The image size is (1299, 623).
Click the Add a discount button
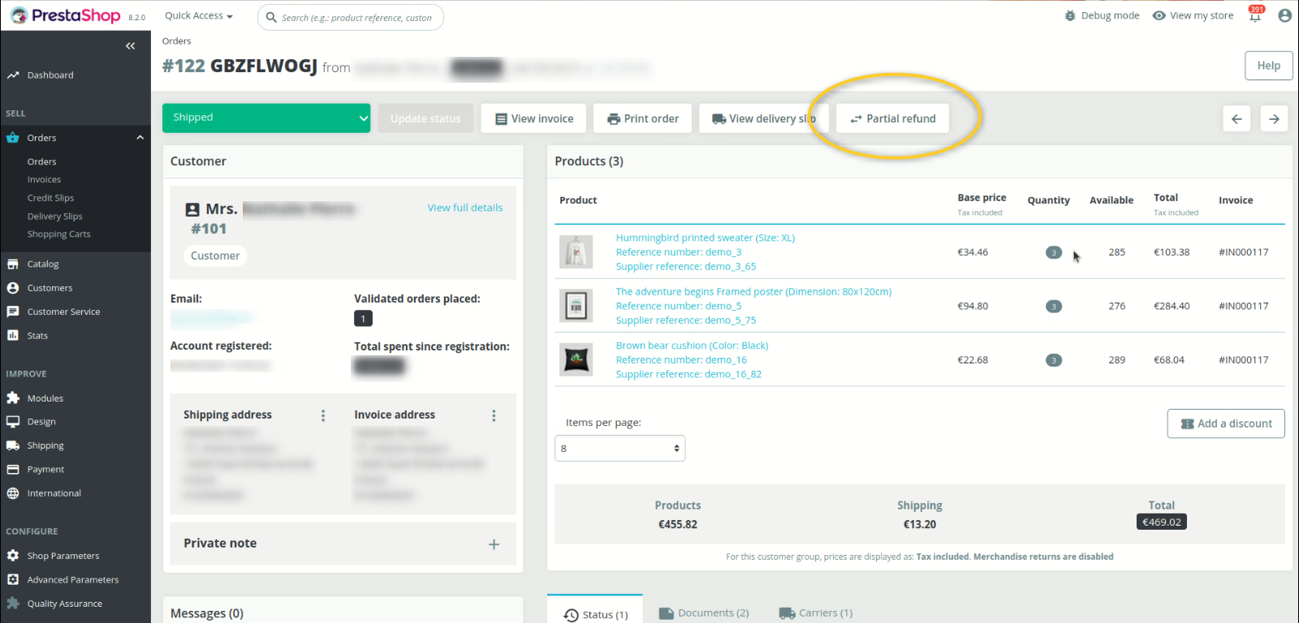pos(1225,423)
